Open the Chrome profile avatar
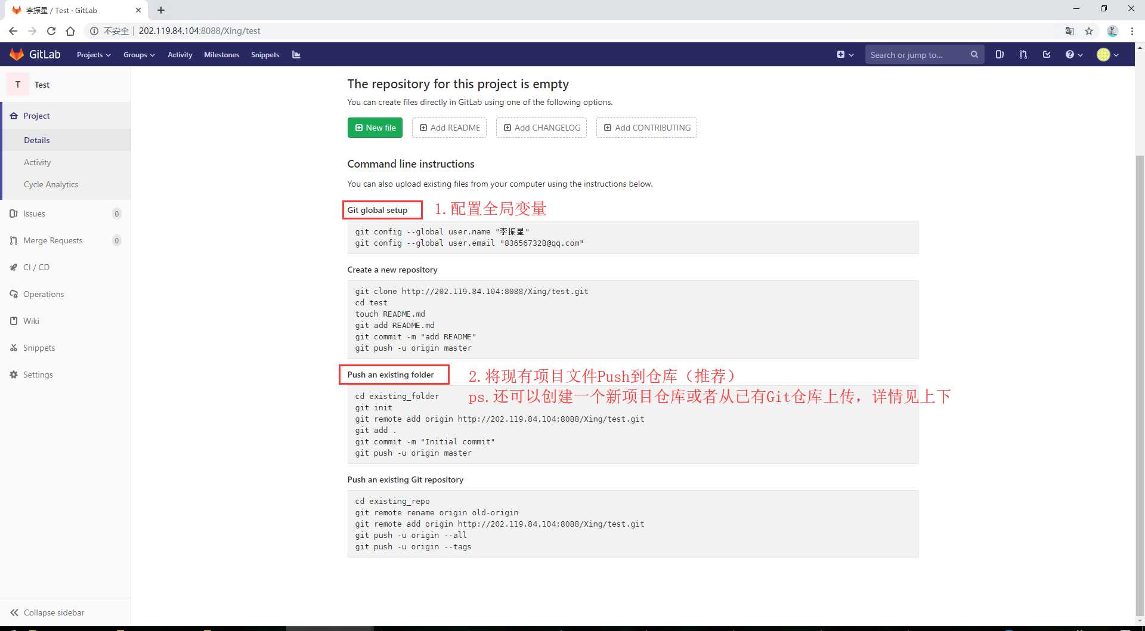 coord(1112,31)
